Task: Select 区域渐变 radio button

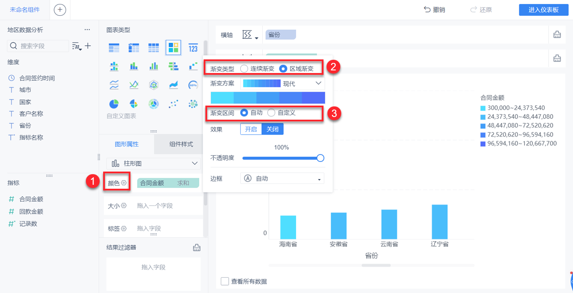Action: coord(283,69)
